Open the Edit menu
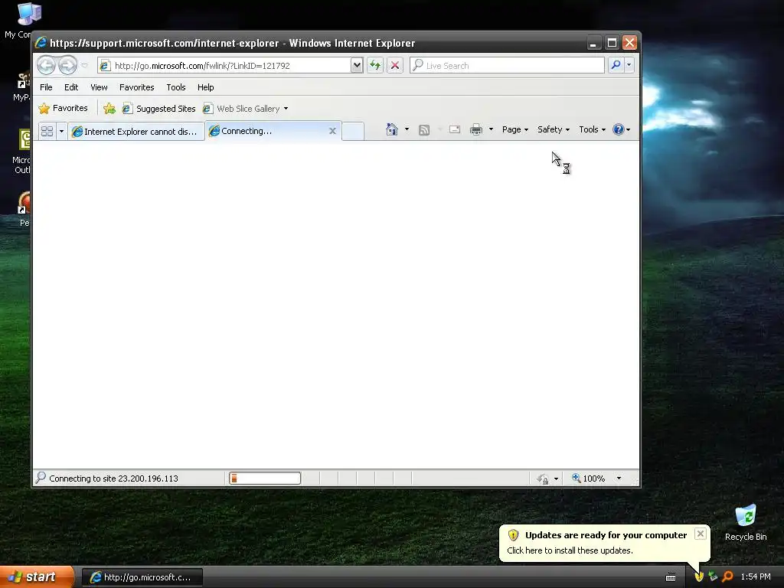784x588 pixels. (x=71, y=87)
